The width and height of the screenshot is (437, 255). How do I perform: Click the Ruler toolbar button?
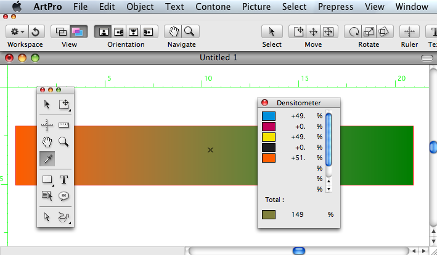pyautogui.click(x=409, y=32)
